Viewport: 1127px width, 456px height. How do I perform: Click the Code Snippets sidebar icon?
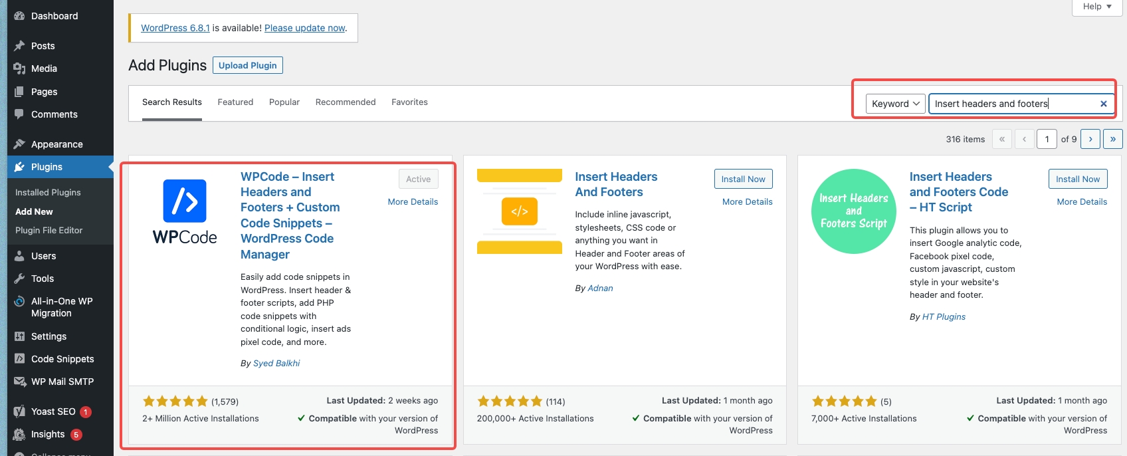coord(19,359)
